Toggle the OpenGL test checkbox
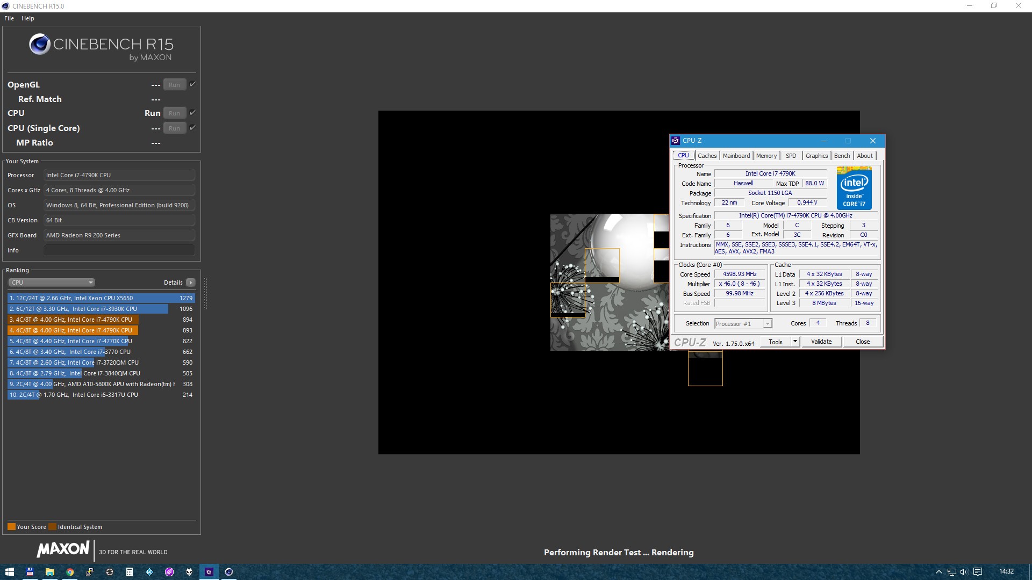This screenshot has width=1032, height=580. 192,84
